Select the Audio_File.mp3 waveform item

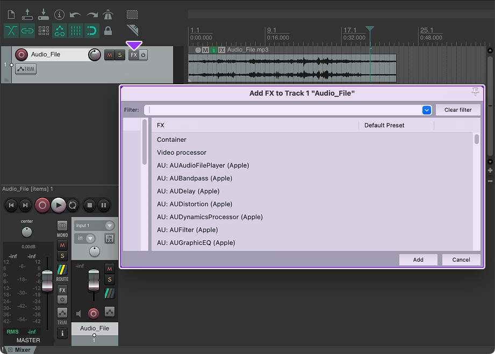click(x=292, y=68)
